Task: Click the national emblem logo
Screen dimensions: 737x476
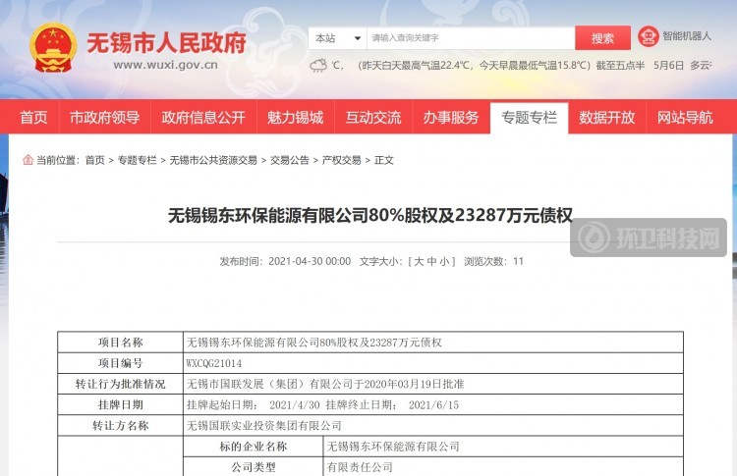Action: click(53, 49)
